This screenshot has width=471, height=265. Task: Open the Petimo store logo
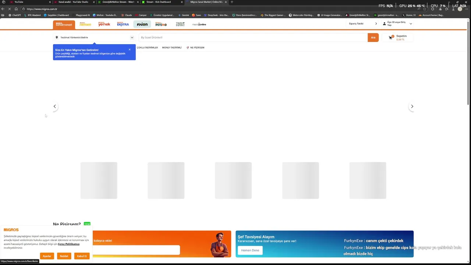click(x=161, y=24)
